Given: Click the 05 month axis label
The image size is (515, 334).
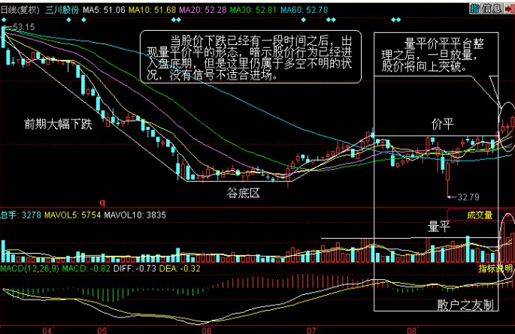Looking at the screenshot, I should (102, 330).
